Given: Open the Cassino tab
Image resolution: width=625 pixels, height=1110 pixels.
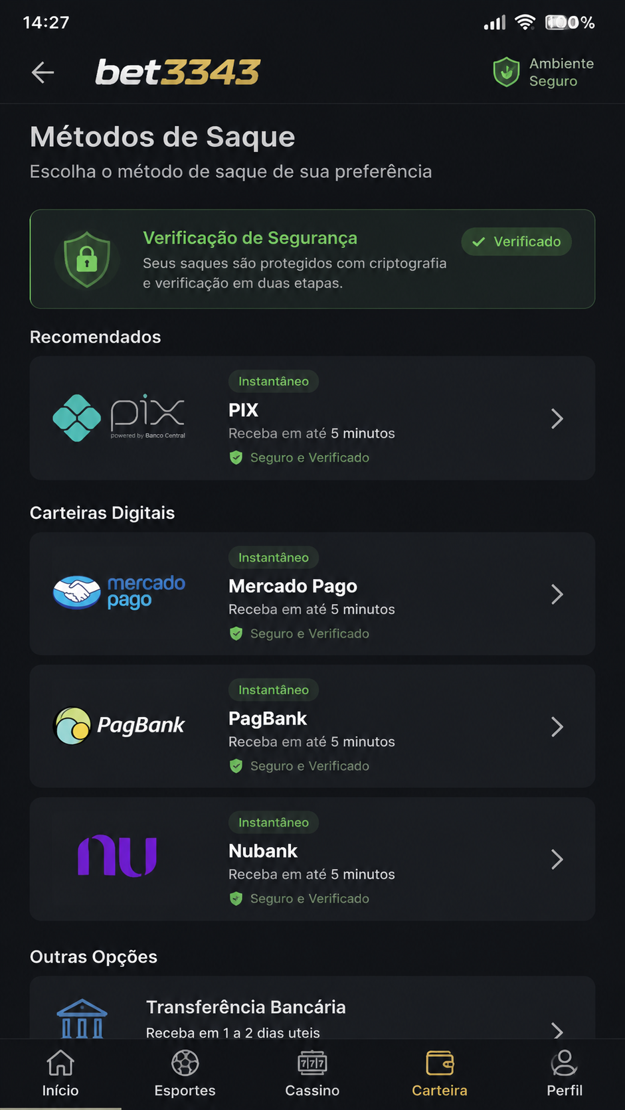Looking at the screenshot, I should (x=312, y=1073).
